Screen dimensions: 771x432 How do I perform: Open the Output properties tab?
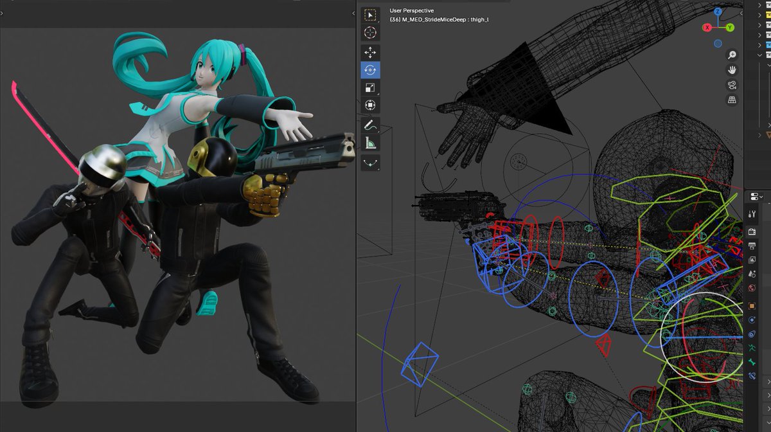coord(752,245)
